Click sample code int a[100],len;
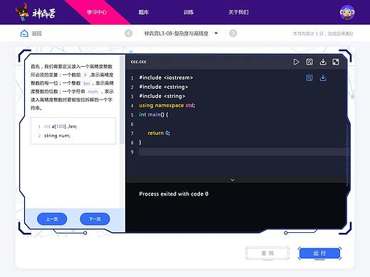 [60, 126]
